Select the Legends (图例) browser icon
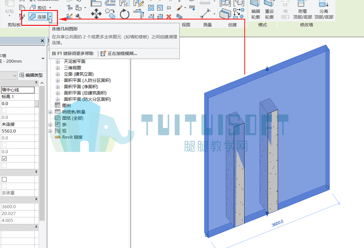Viewport: 364px width, 248px height. coord(58,105)
